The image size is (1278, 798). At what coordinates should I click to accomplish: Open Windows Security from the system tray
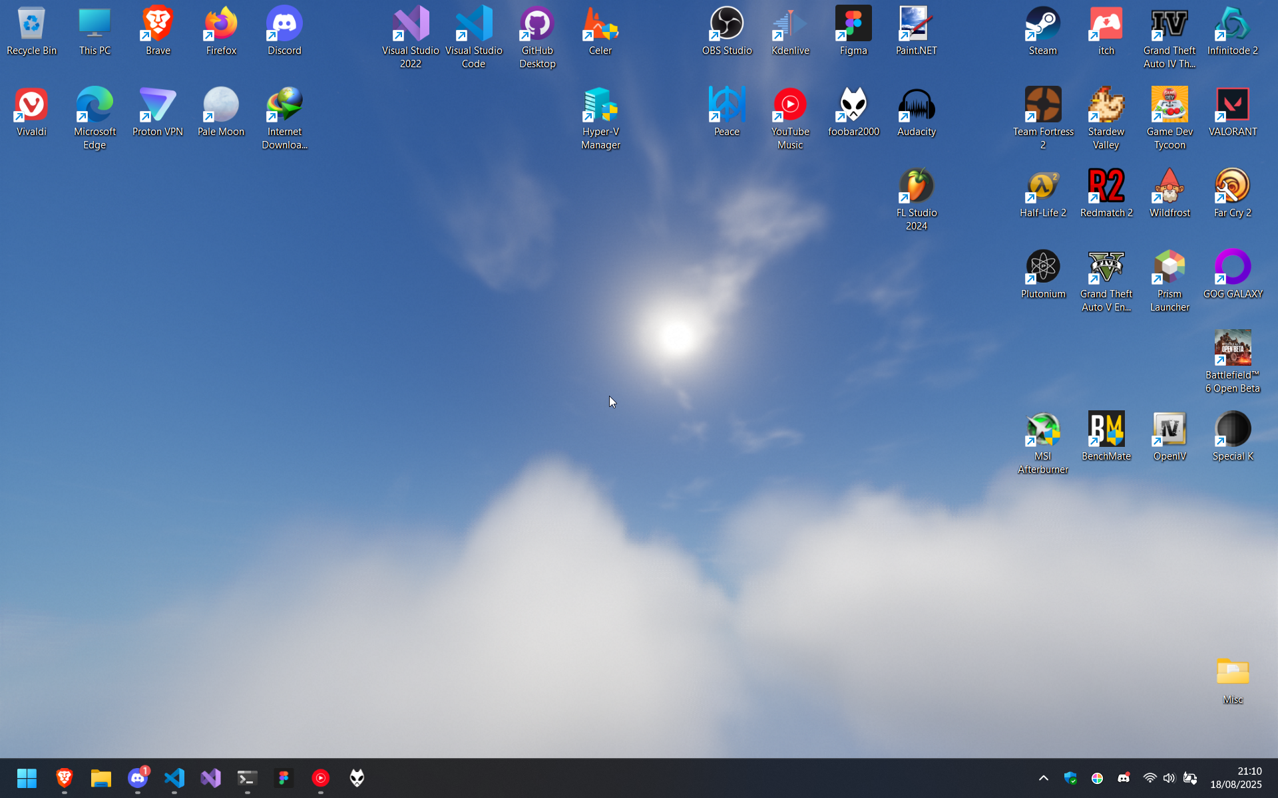(x=1070, y=778)
